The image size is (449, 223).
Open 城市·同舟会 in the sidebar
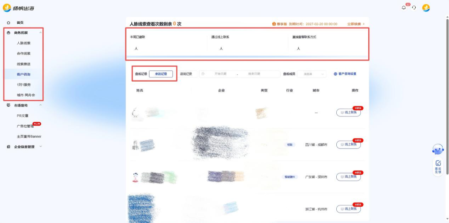[26, 95]
